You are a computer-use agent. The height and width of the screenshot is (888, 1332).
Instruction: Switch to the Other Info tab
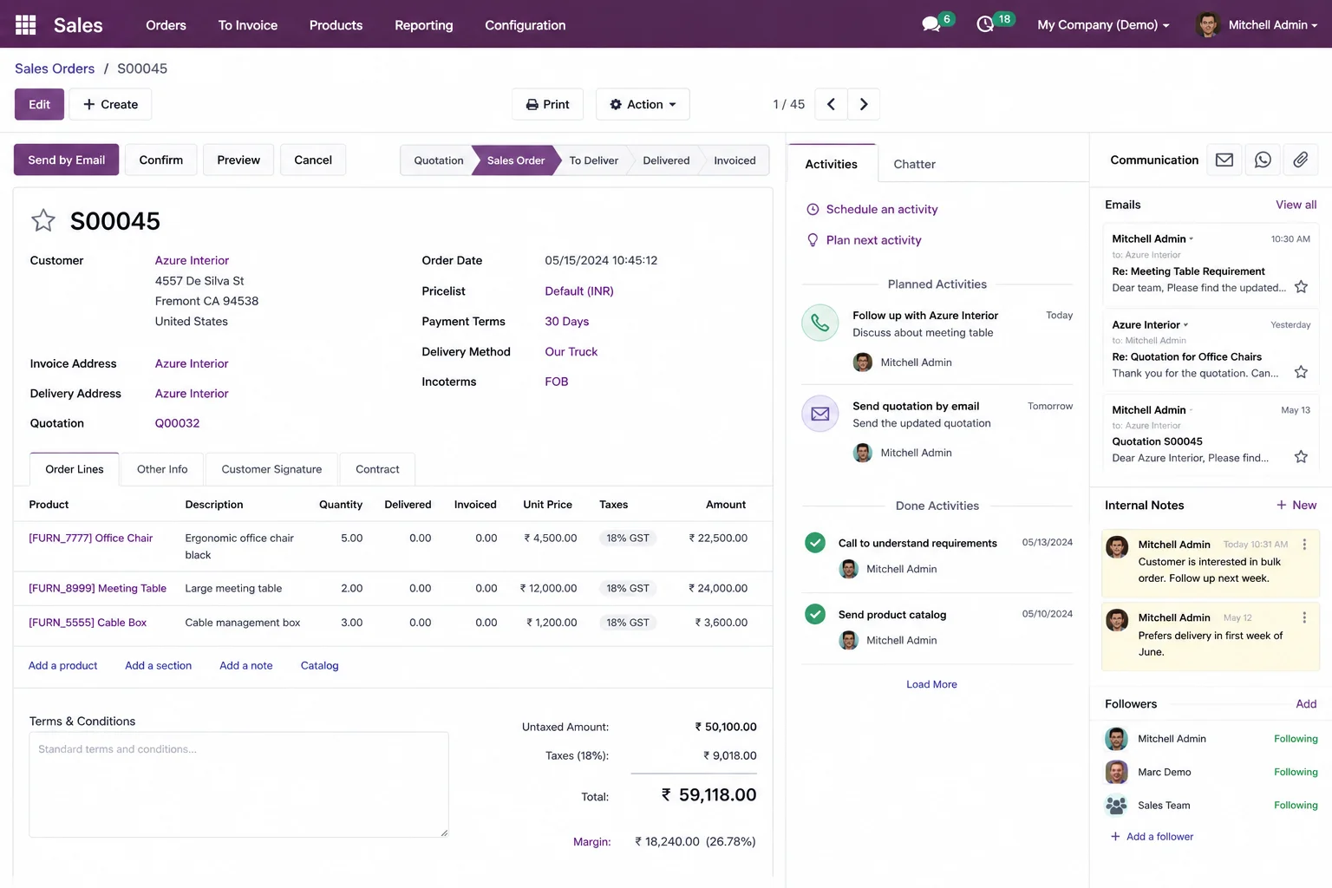coord(162,469)
